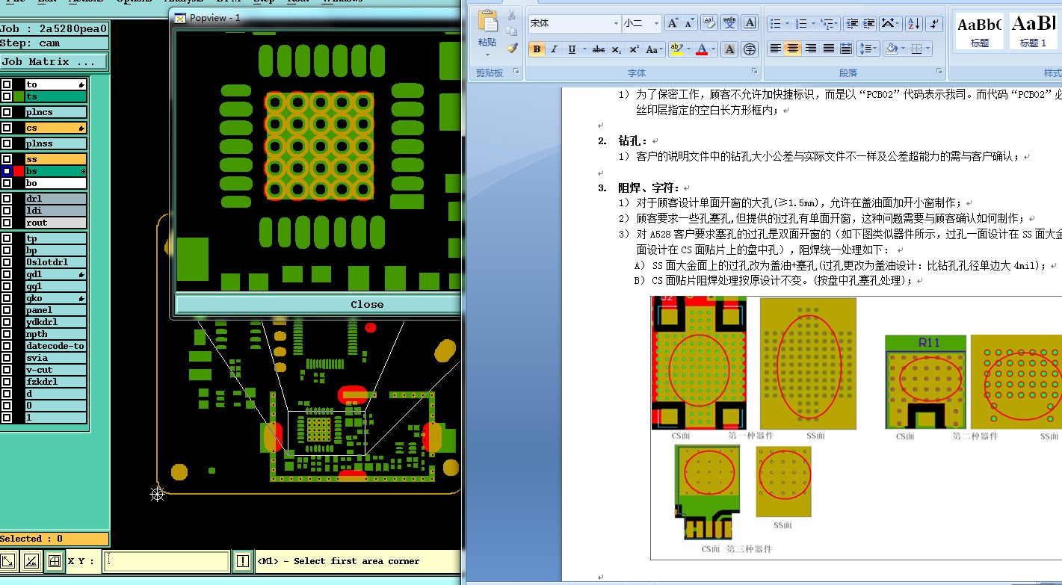Click Distributed alignment icon
This screenshot has height=585, width=1062.
pos(846,49)
